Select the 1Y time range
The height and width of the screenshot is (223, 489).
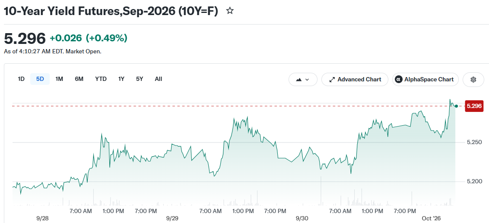tap(121, 79)
